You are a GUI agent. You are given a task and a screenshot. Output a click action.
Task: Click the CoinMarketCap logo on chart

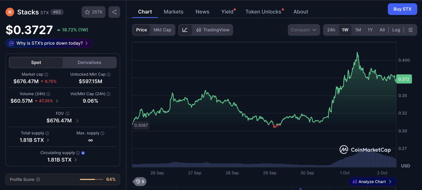(x=365, y=150)
